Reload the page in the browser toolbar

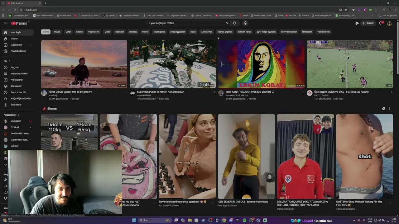pos(14,10)
